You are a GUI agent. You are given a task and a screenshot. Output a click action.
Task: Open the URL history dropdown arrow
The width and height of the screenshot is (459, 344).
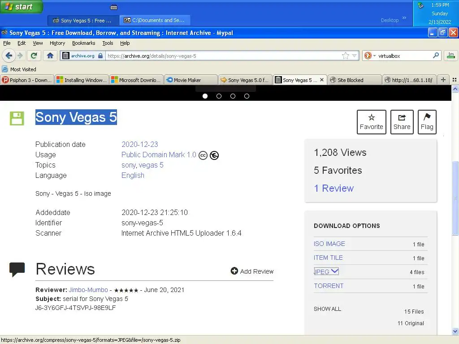[x=354, y=56]
